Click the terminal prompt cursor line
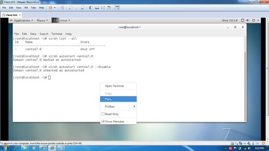 32,77
